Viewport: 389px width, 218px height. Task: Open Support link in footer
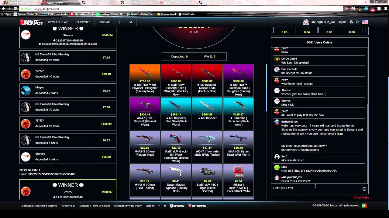[x=150, y=206]
